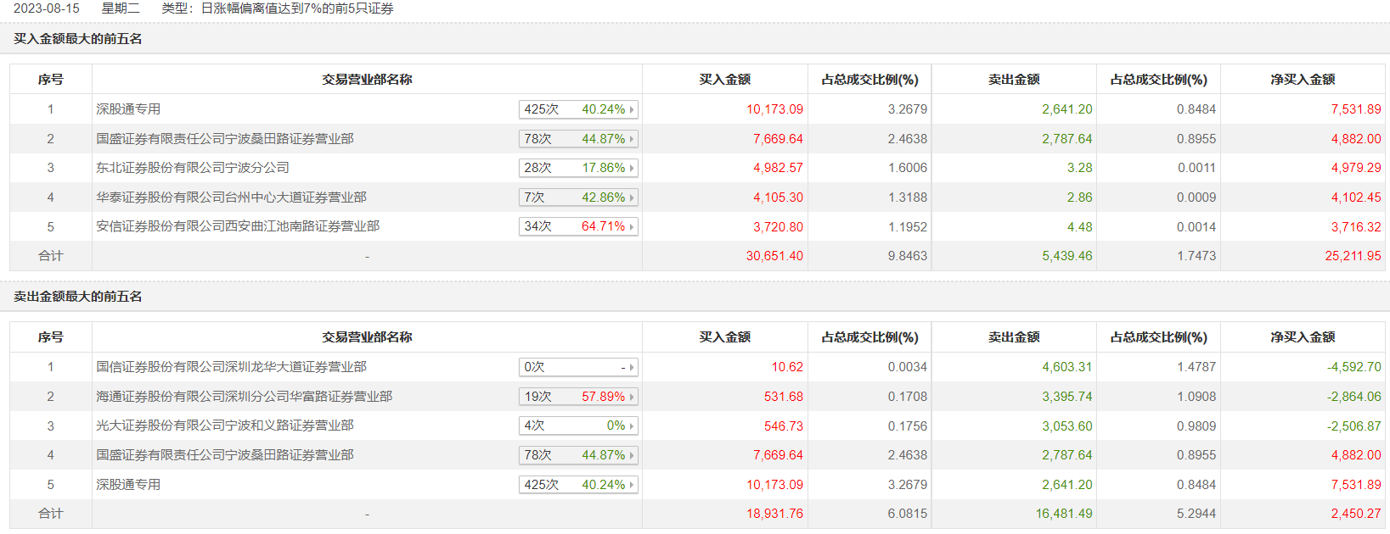This screenshot has height=534, width=1390.
Task: Click the 卖出金额最大的前五名 section title
Action: click(78, 297)
